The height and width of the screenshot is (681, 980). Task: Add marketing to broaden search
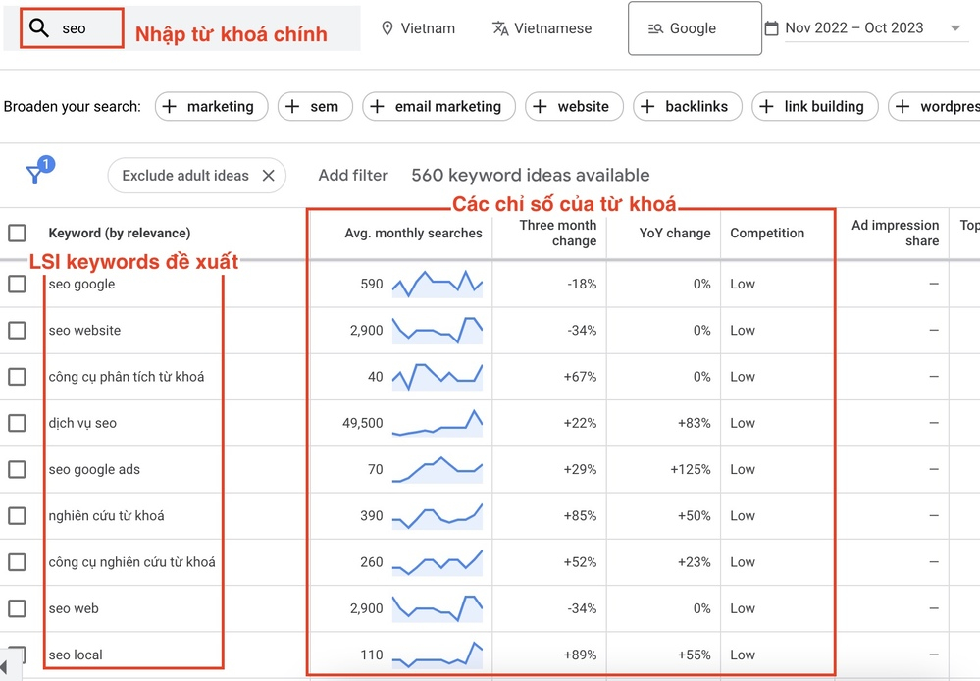(x=211, y=106)
